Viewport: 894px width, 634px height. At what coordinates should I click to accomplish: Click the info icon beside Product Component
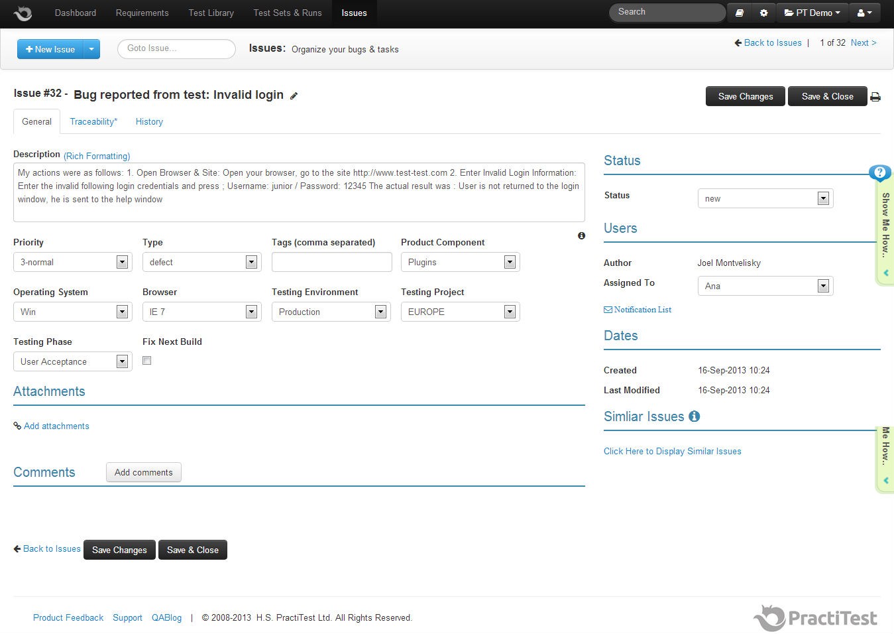coord(581,235)
